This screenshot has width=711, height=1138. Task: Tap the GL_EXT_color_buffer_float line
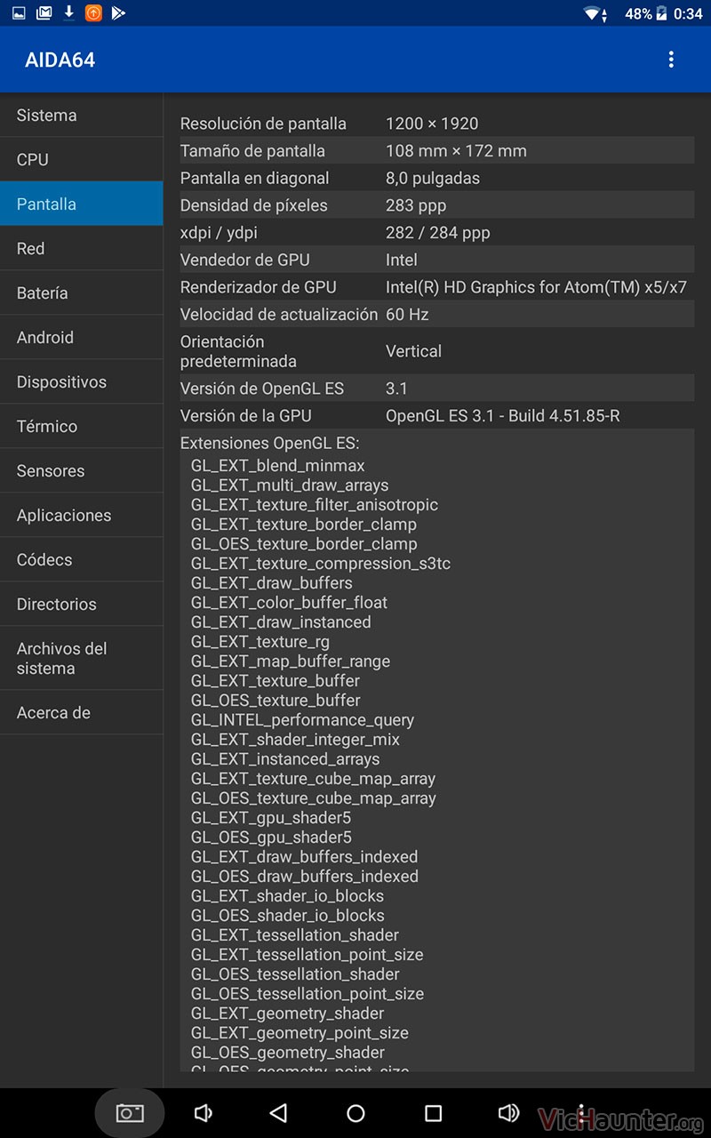289,602
